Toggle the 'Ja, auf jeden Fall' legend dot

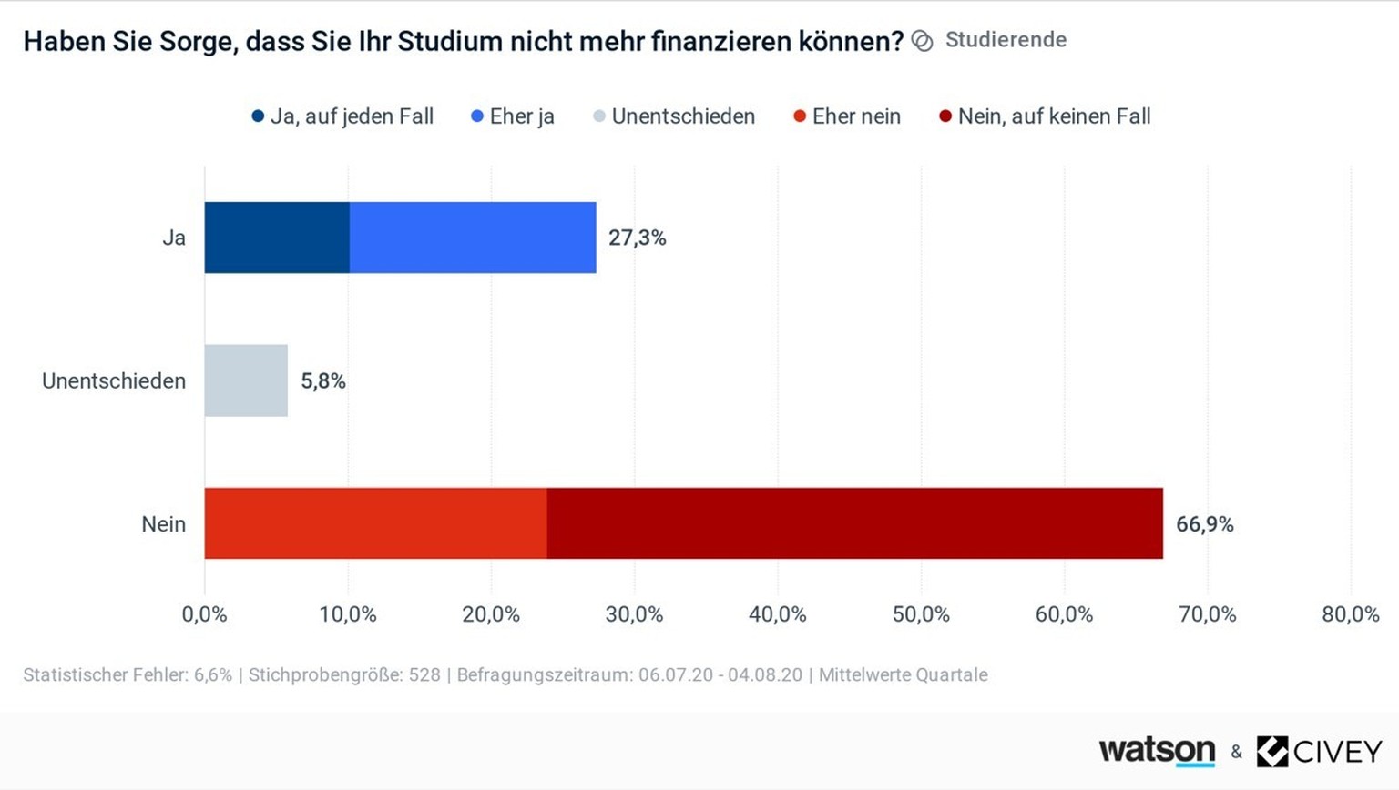(258, 116)
